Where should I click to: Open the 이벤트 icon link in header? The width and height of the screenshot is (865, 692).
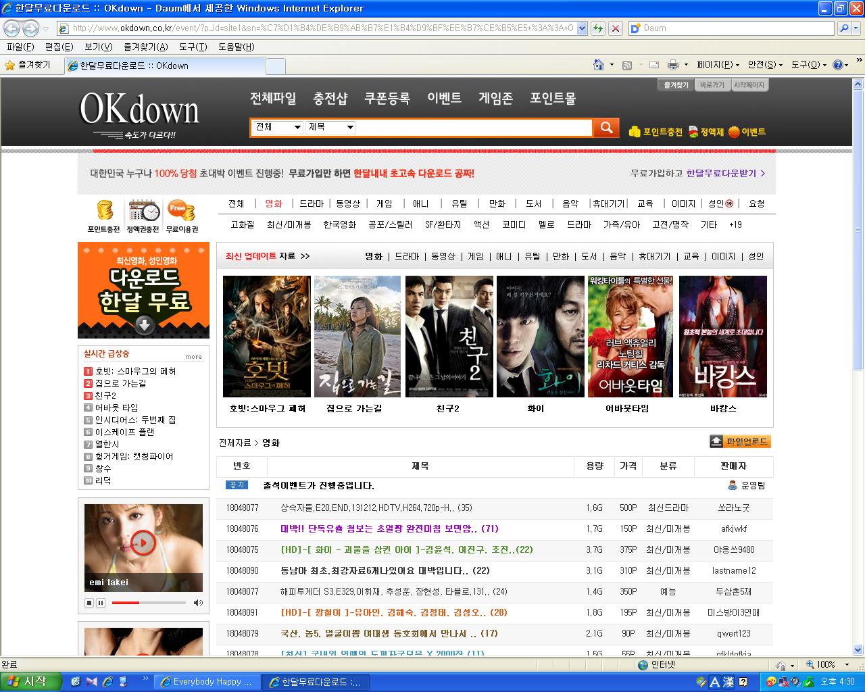[747, 132]
